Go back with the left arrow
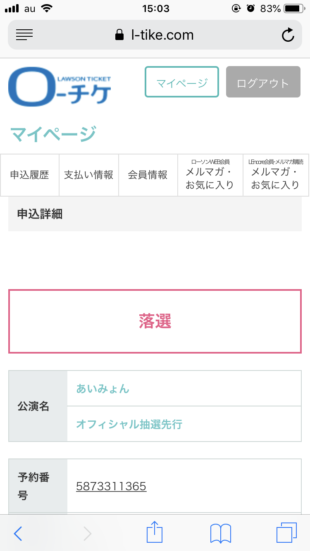 (x=18, y=534)
